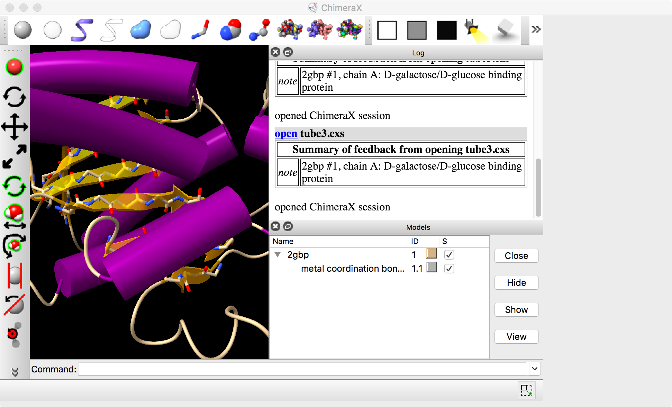Select the metal coordination bonds model row
Image resolution: width=672 pixels, height=407 pixels.
352,269
